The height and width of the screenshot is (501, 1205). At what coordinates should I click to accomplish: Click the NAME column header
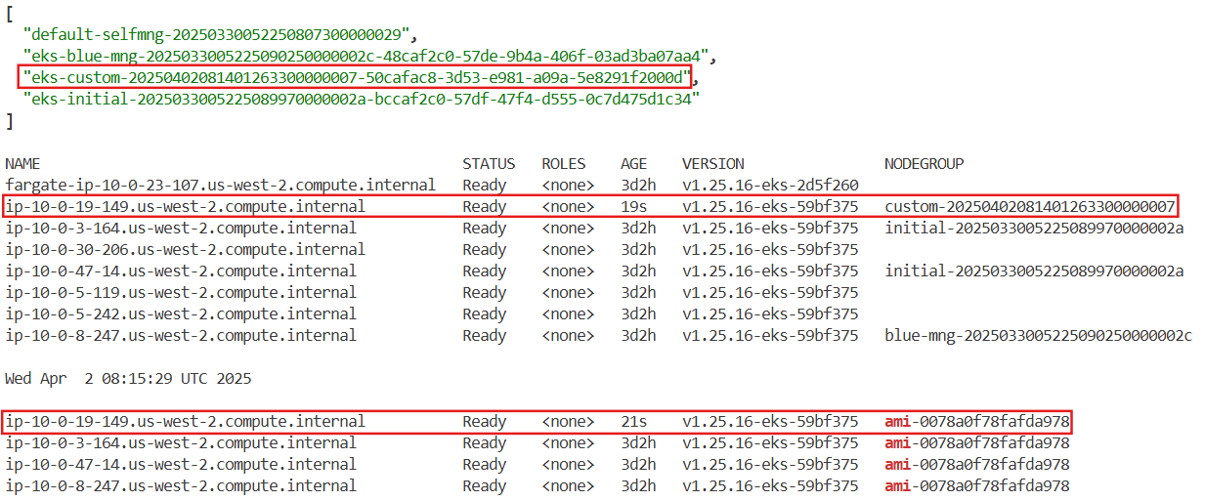[23, 164]
